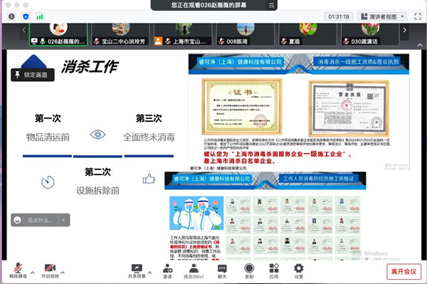Image resolution: width=427 pixels, height=284 pixels.
Task: Select the 宝山二中心洪玲芳 participant thumbnail
Action: [x=121, y=34]
